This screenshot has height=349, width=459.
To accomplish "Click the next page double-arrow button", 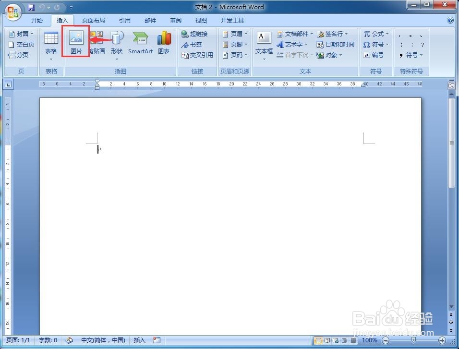I will pyautogui.click(x=451, y=330).
